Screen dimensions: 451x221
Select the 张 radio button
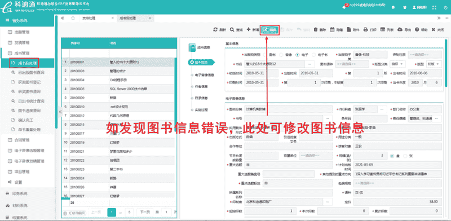[x=405, y=156]
